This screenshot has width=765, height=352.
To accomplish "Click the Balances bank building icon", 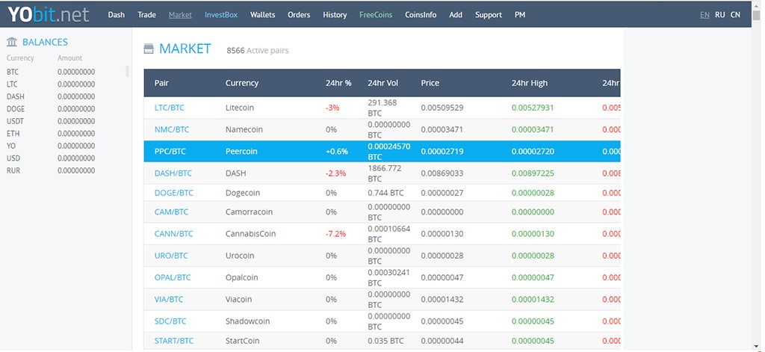I will coord(12,42).
